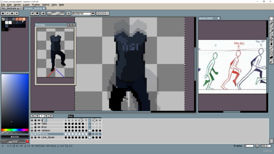Select the Blur tool at toolbar bottom

point(271,62)
